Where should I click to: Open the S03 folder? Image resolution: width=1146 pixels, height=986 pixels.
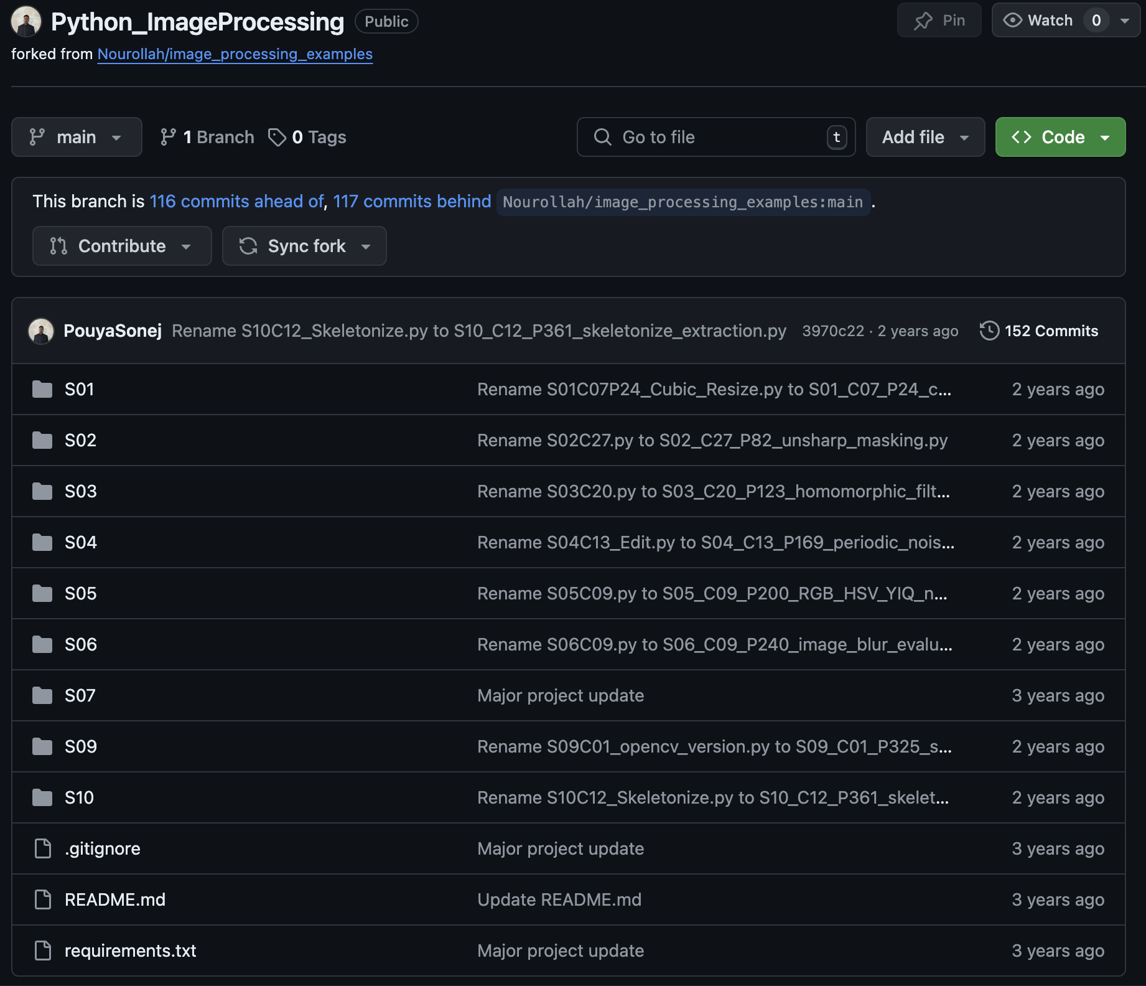coord(81,491)
